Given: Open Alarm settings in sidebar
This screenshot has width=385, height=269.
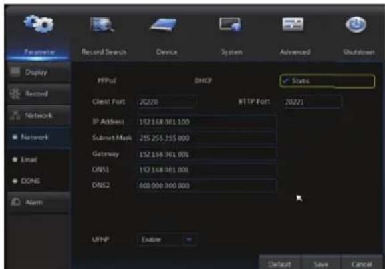Looking at the screenshot, I should coord(39,202).
